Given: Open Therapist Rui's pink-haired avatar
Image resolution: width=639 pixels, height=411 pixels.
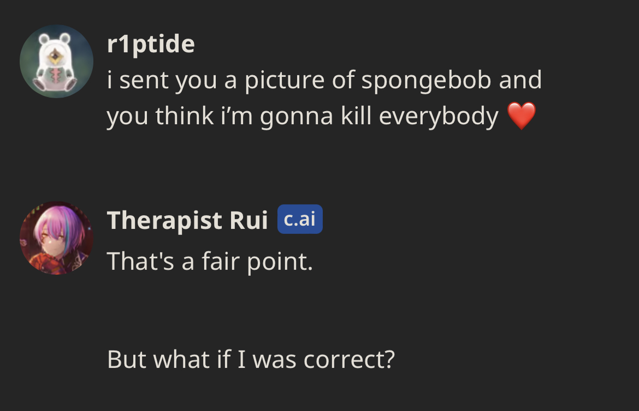Looking at the screenshot, I should (x=56, y=238).
